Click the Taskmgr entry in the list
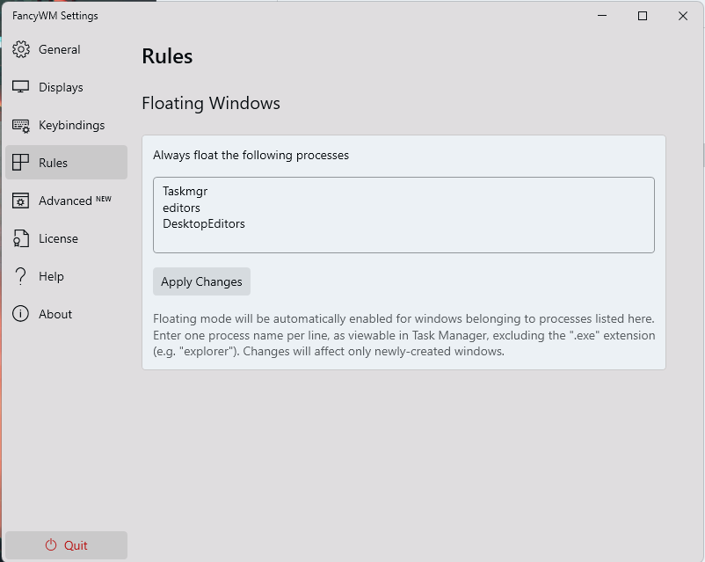This screenshot has width=705, height=562. (185, 191)
